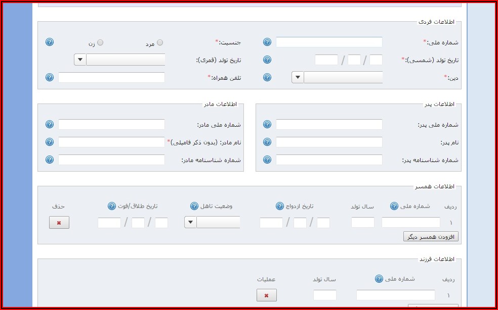Click help icon beside mother's national ID
This screenshot has height=310, width=498.
[50, 125]
